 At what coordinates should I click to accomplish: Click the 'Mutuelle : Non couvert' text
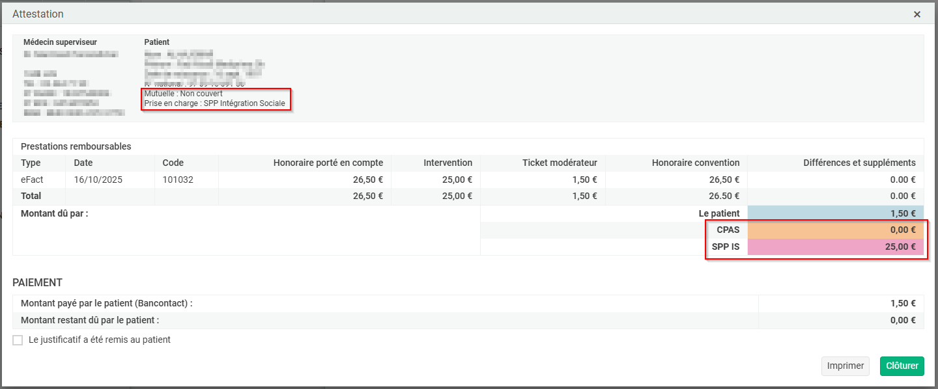pos(183,94)
